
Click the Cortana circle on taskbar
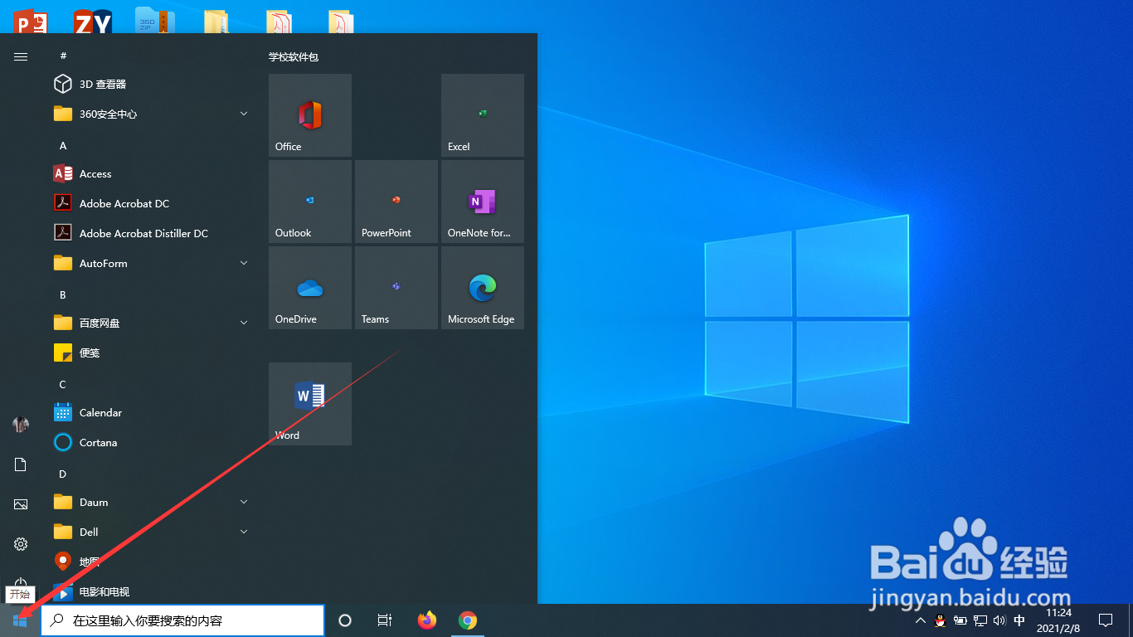point(345,620)
